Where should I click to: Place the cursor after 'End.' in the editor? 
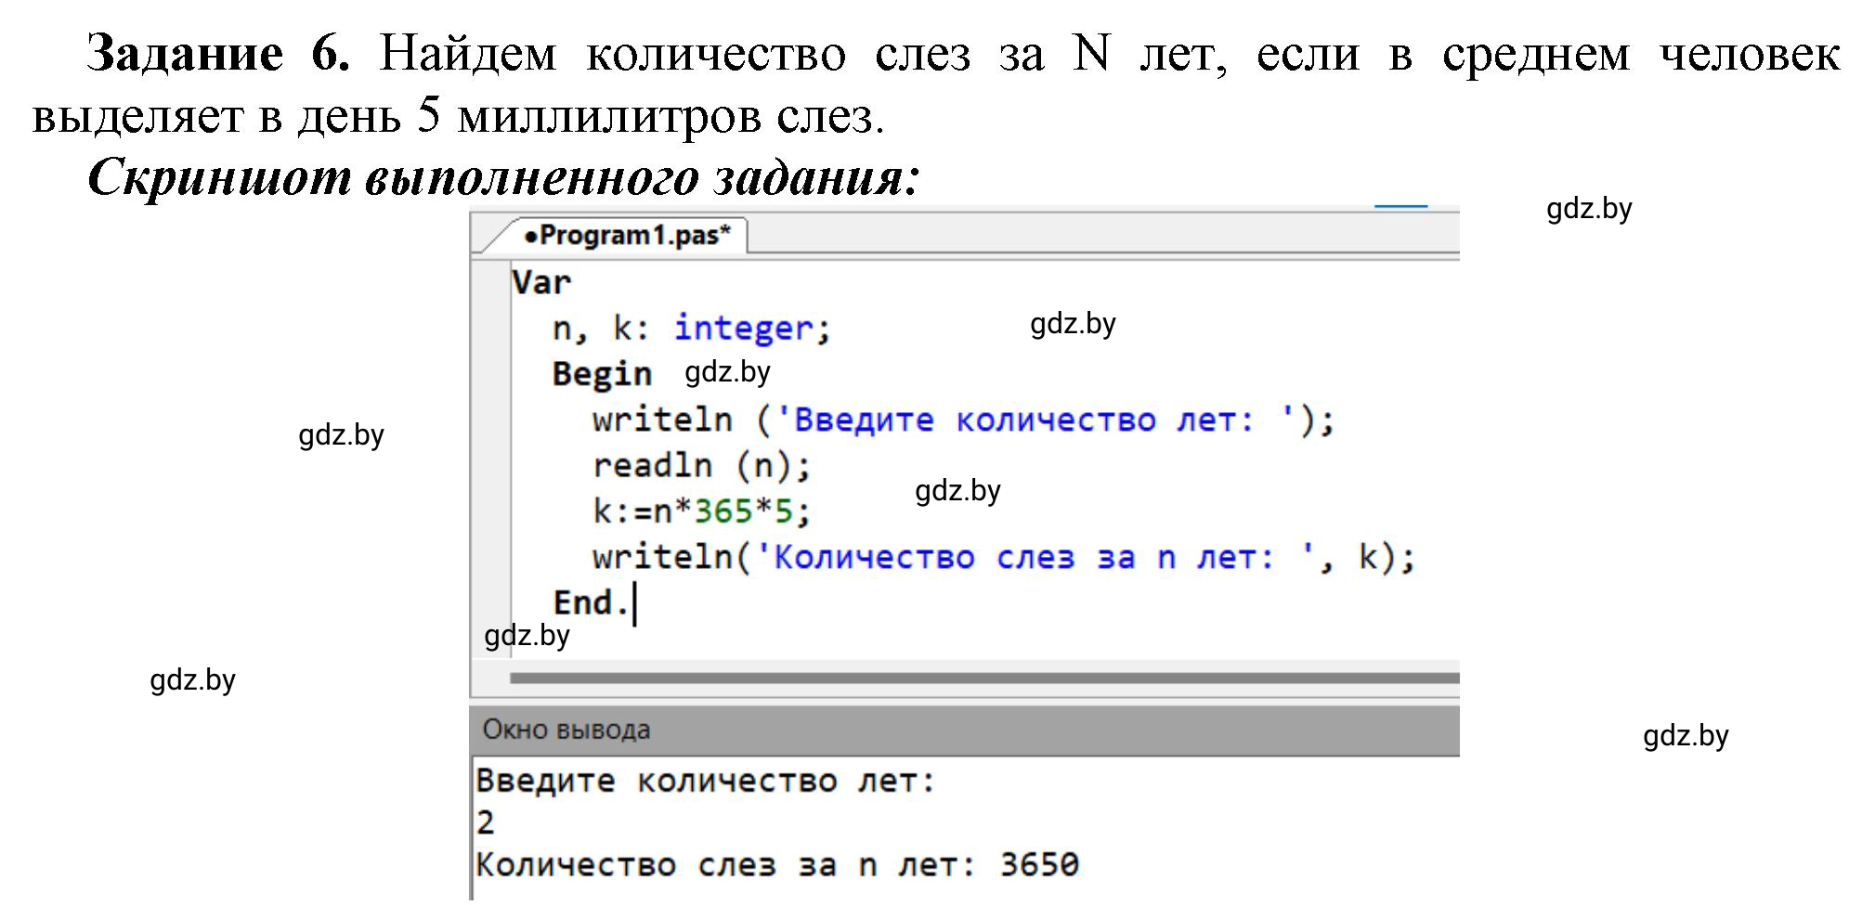point(633,603)
